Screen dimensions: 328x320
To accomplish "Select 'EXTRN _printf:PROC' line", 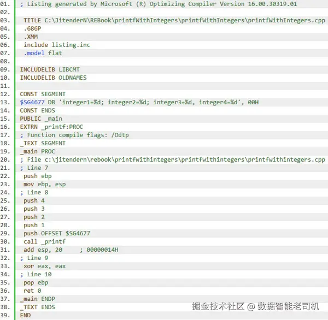I will tap(51, 127).
